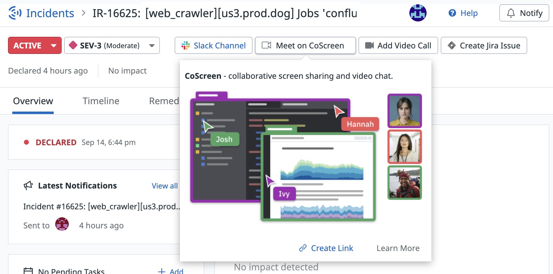
Task: Click Add pending task link
Action: [x=176, y=271]
